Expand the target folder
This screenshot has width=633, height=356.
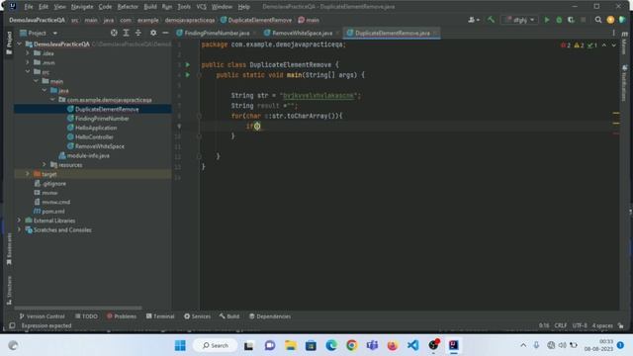28,174
